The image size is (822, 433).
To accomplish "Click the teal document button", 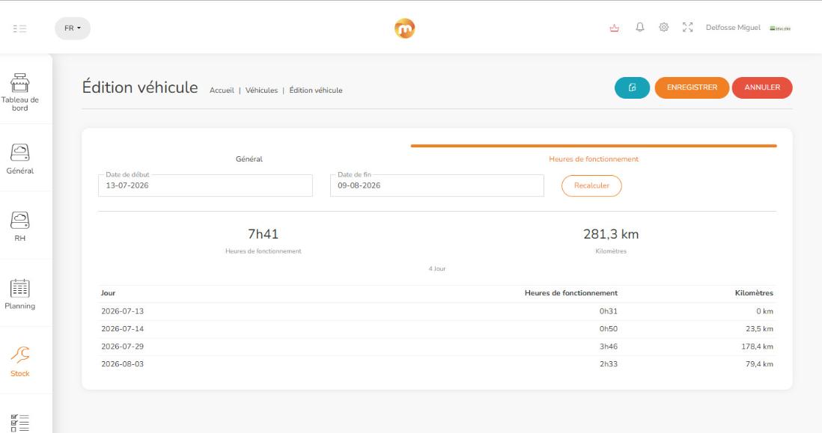I will click(x=633, y=87).
